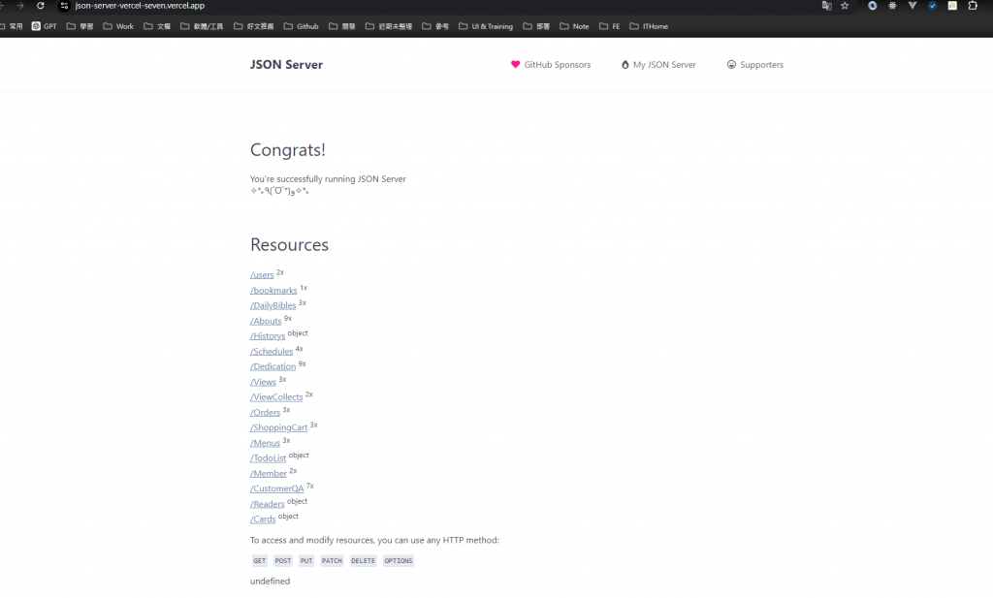Open the Vue devtools extension icon
Image resolution: width=993 pixels, height=598 pixels.
pos(912,6)
